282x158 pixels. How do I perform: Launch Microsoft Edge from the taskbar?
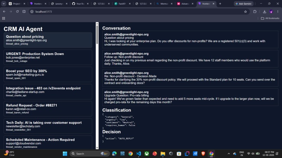tap(114, 153)
